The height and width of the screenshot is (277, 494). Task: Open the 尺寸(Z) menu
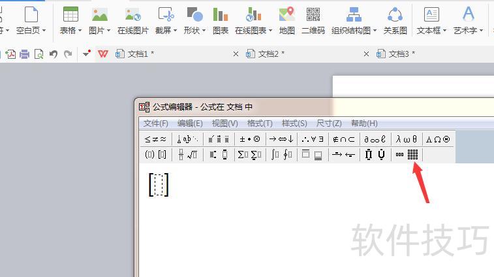tap(329, 123)
